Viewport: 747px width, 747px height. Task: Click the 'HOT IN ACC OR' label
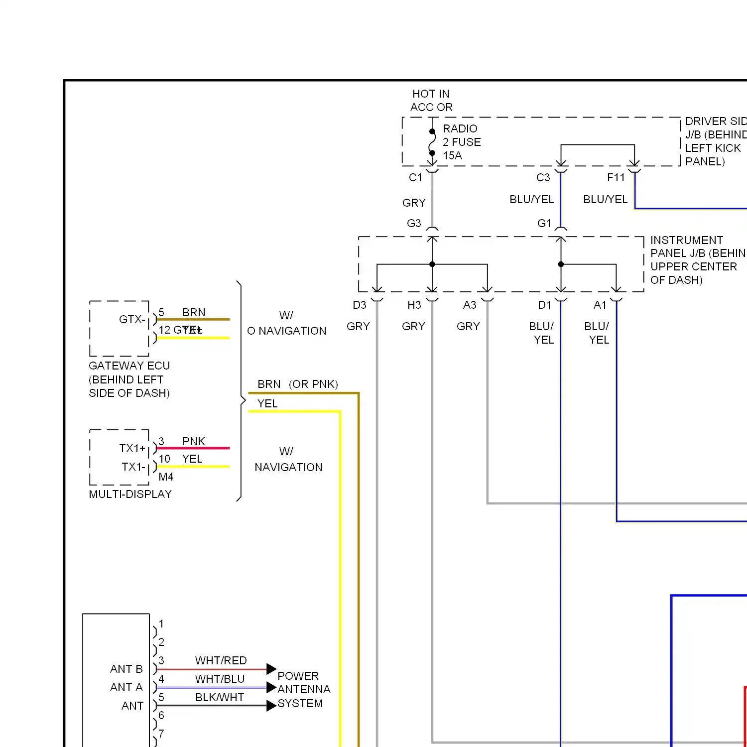point(431,101)
